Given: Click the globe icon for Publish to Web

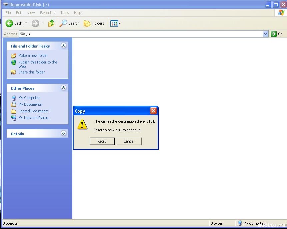Looking at the screenshot, I should coord(14,62).
